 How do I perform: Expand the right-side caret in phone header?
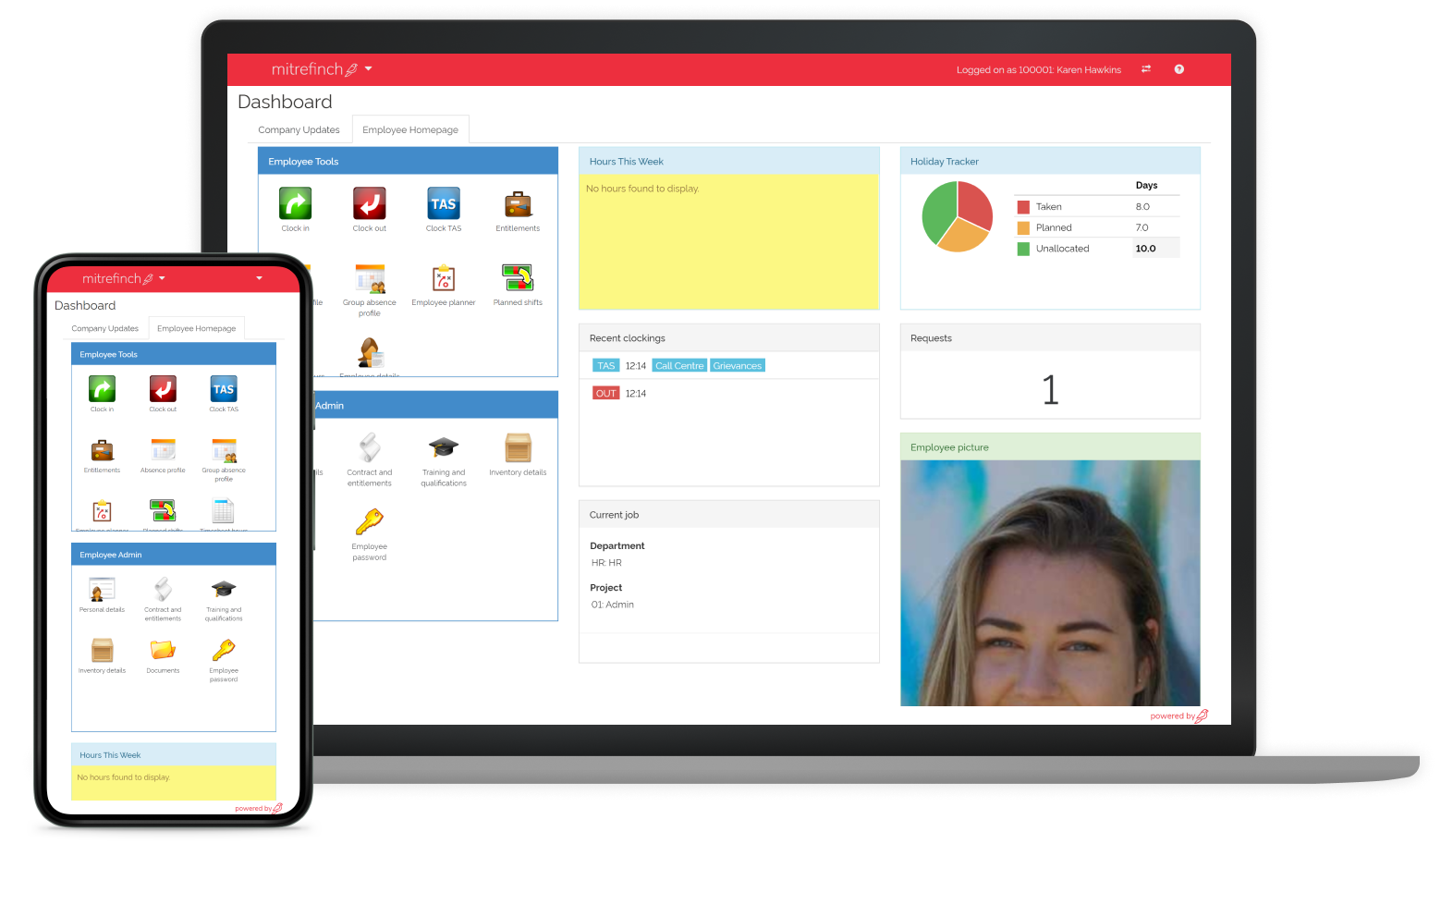pos(259,278)
